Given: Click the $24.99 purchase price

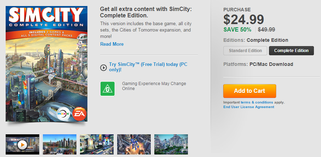Looking at the screenshot, I should pos(245,20).
